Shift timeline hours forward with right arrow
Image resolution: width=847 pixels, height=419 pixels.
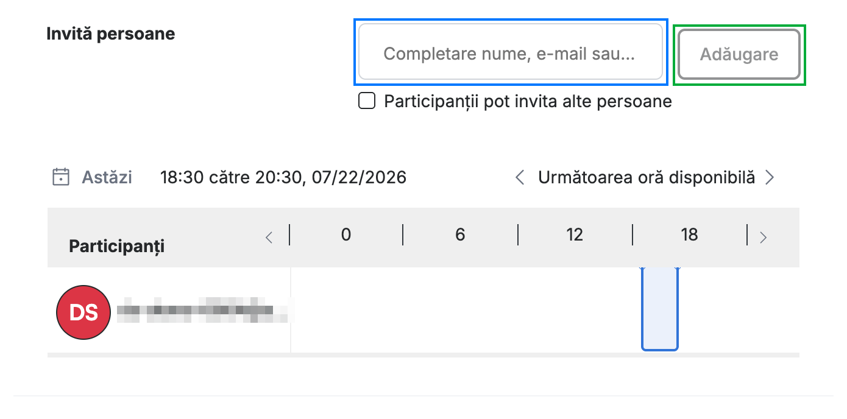763,238
